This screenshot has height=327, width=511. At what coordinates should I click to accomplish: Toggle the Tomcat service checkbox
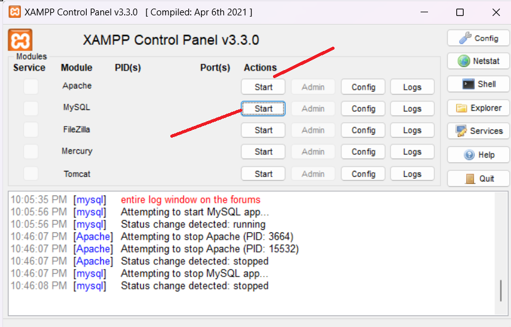point(31,173)
